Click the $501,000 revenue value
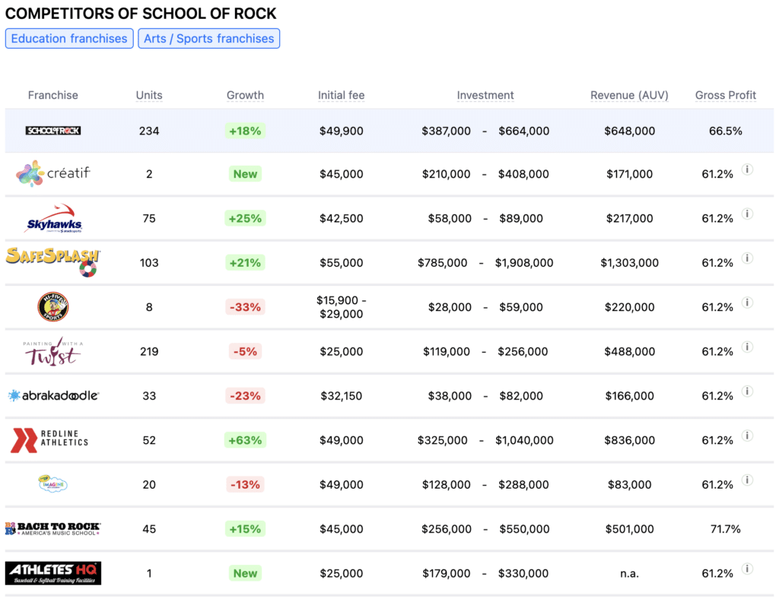Image resolution: width=779 pixels, height=605 pixels. (x=629, y=529)
